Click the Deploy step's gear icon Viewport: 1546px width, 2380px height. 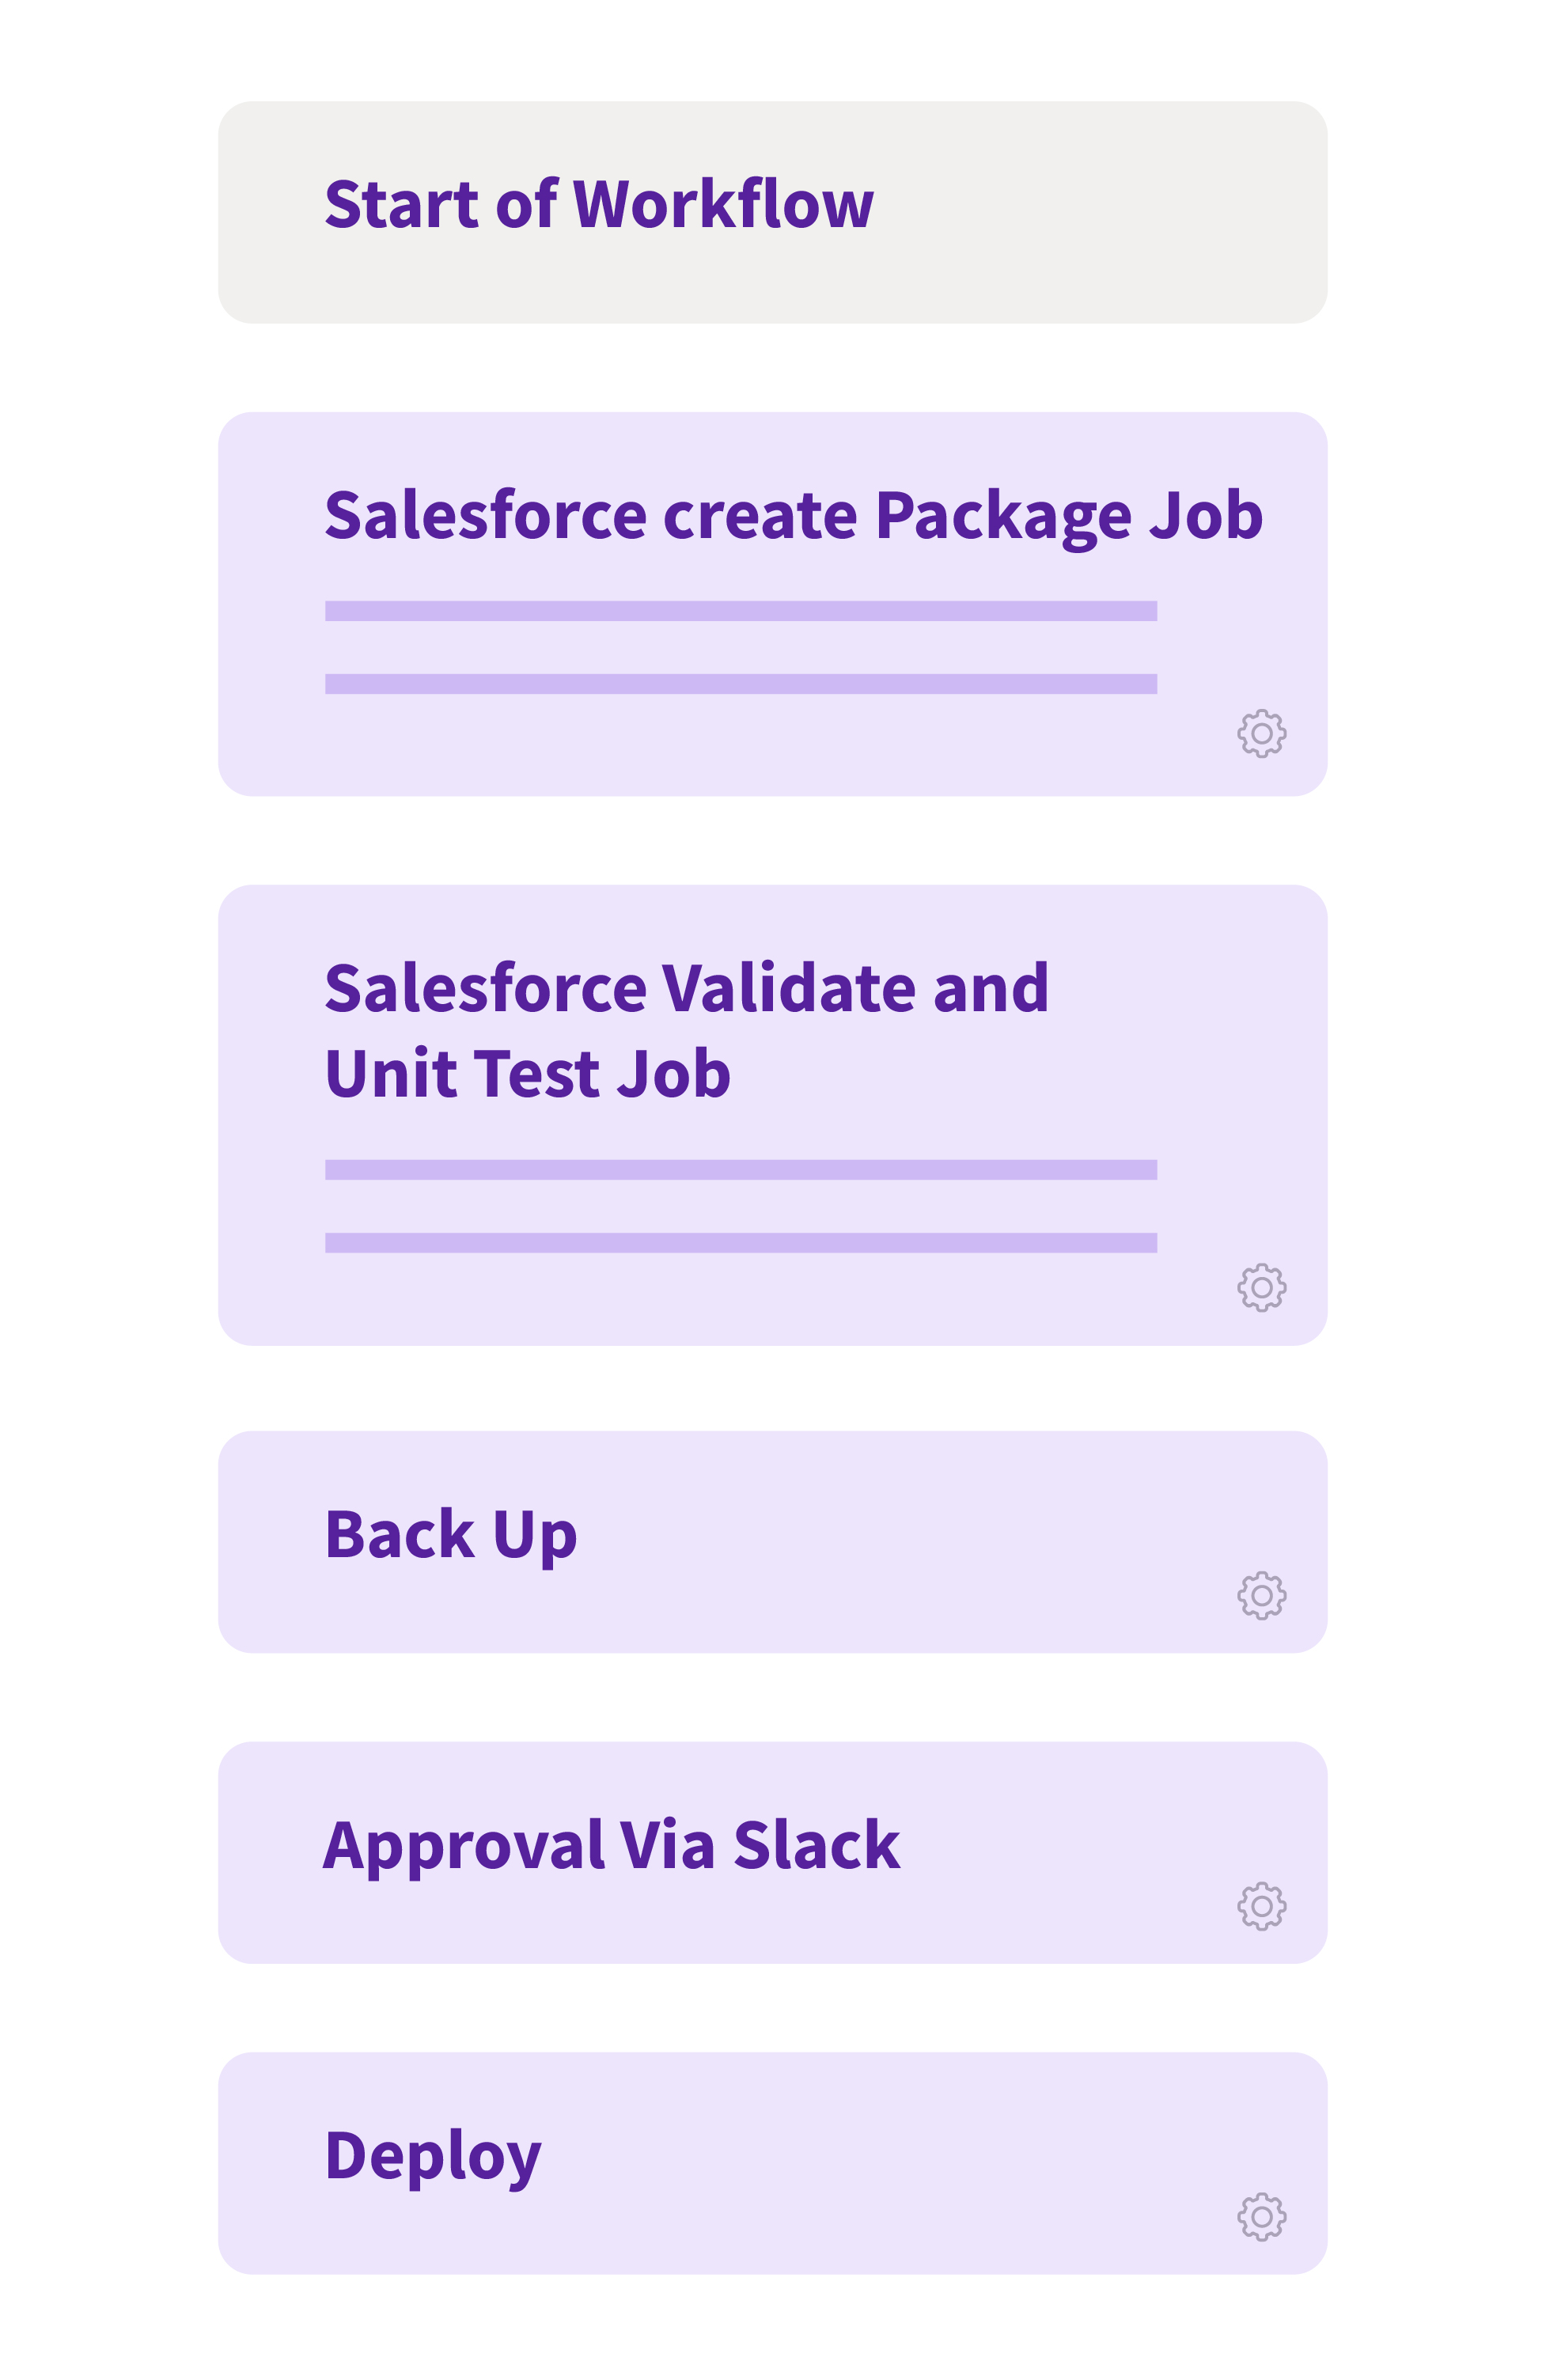[x=1261, y=2217]
